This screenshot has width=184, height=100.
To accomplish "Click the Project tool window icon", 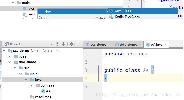I will (x=6, y=44).
